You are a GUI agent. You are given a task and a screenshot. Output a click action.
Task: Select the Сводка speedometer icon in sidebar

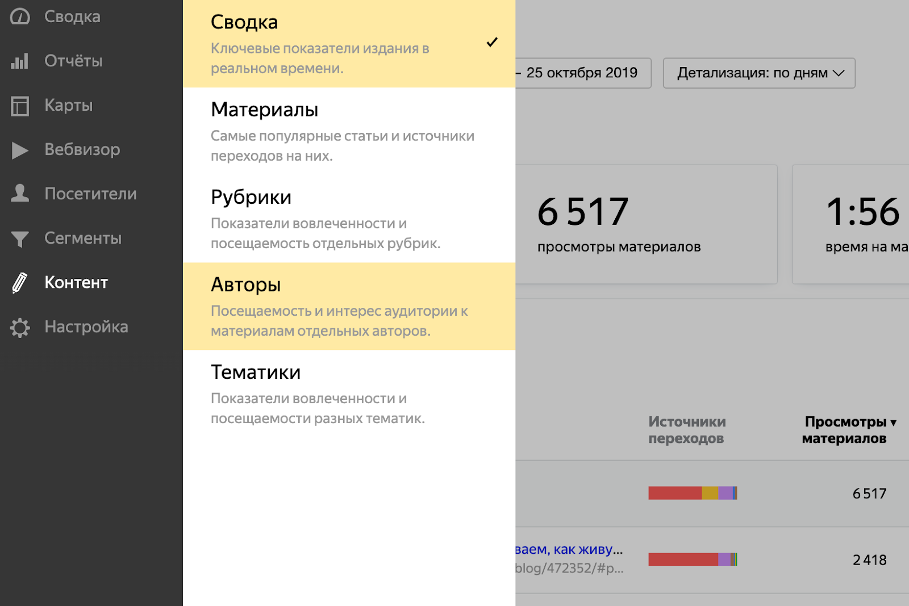(x=20, y=16)
